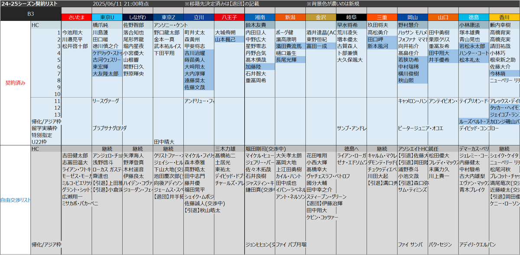This screenshot has height=255, width=520.
Task: Click the blue 自由交渉リスト row label
Action: 15,199
